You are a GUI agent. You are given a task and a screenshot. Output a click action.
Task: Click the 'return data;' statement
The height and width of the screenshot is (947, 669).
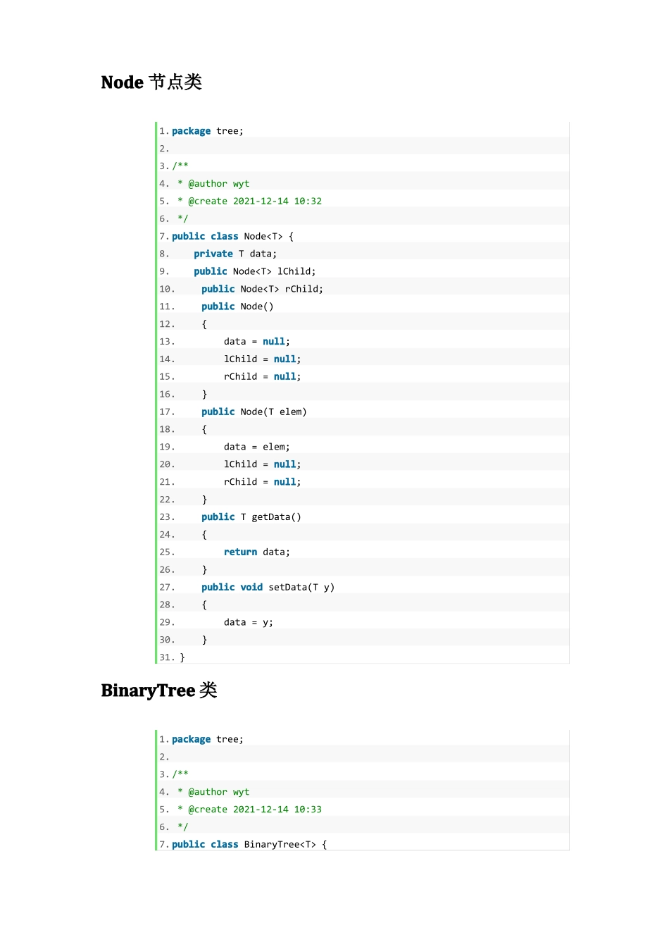pyautogui.click(x=257, y=552)
